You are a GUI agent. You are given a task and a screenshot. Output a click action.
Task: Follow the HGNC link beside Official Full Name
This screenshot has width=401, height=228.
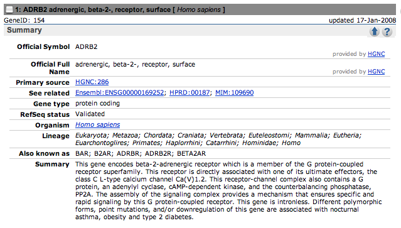pos(376,72)
